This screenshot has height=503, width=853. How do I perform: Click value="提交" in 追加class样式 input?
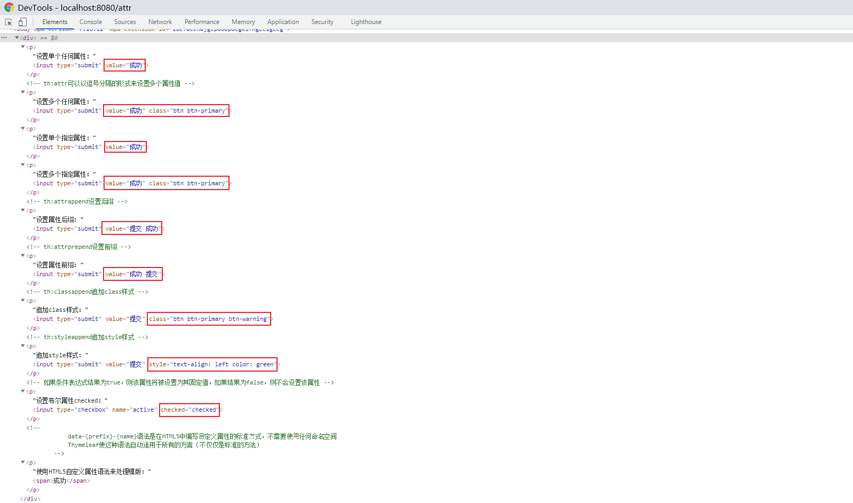pos(125,319)
